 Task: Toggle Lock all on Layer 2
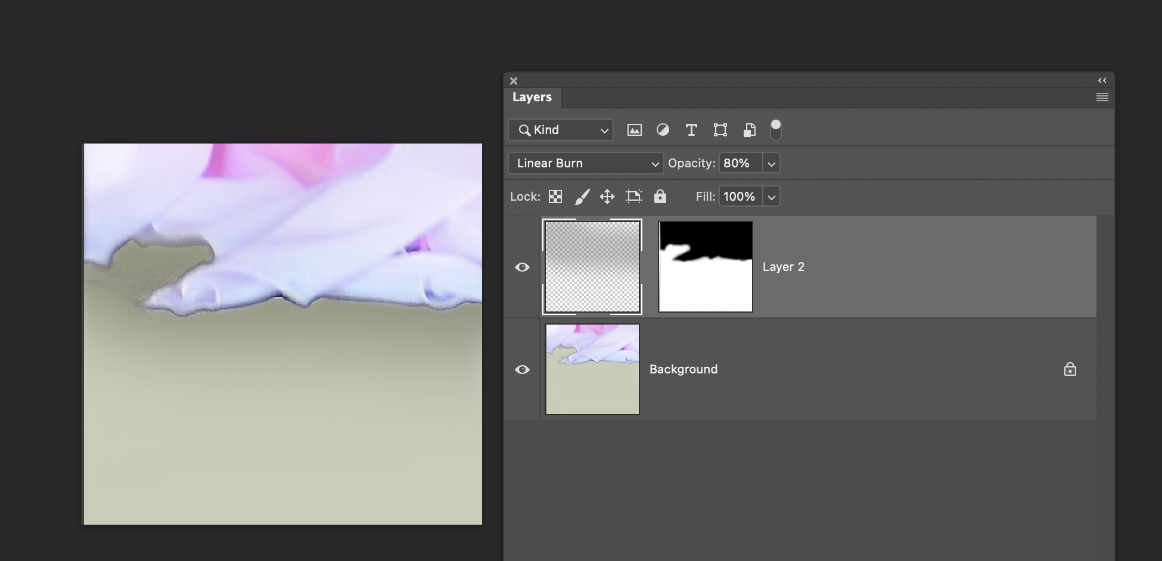[660, 197]
